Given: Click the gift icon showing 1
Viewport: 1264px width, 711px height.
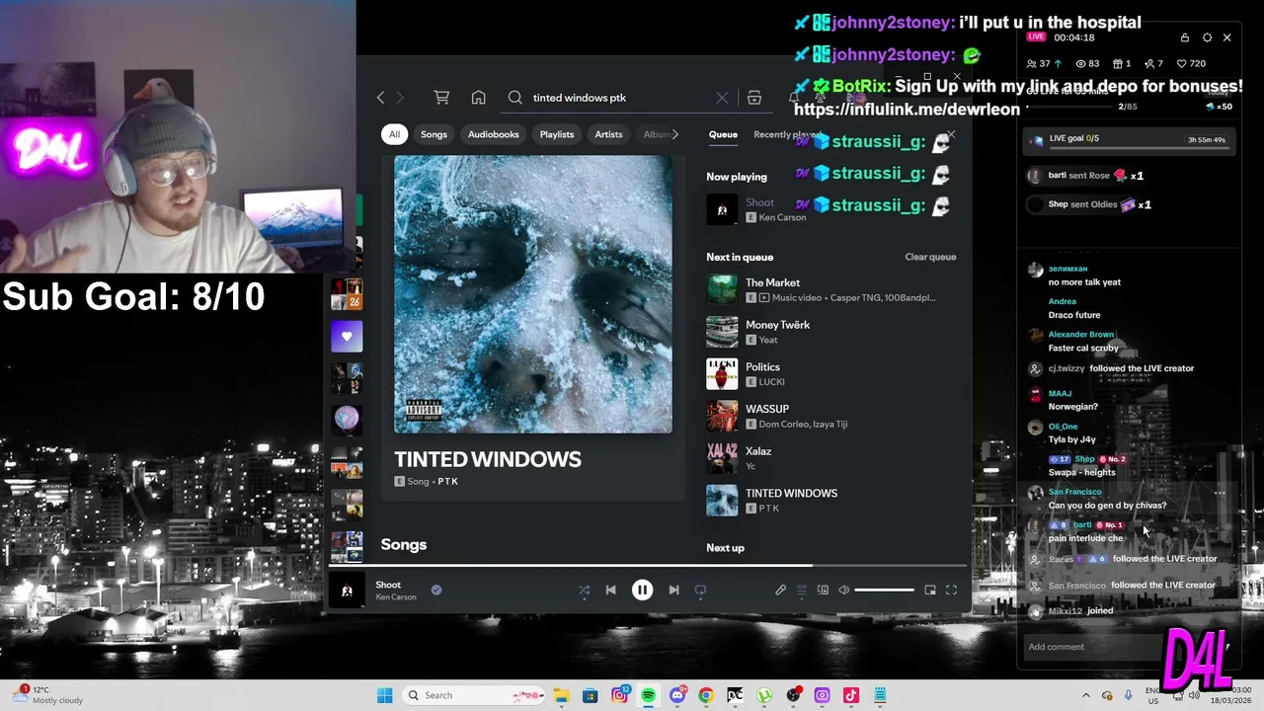Looking at the screenshot, I should click(1117, 63).
